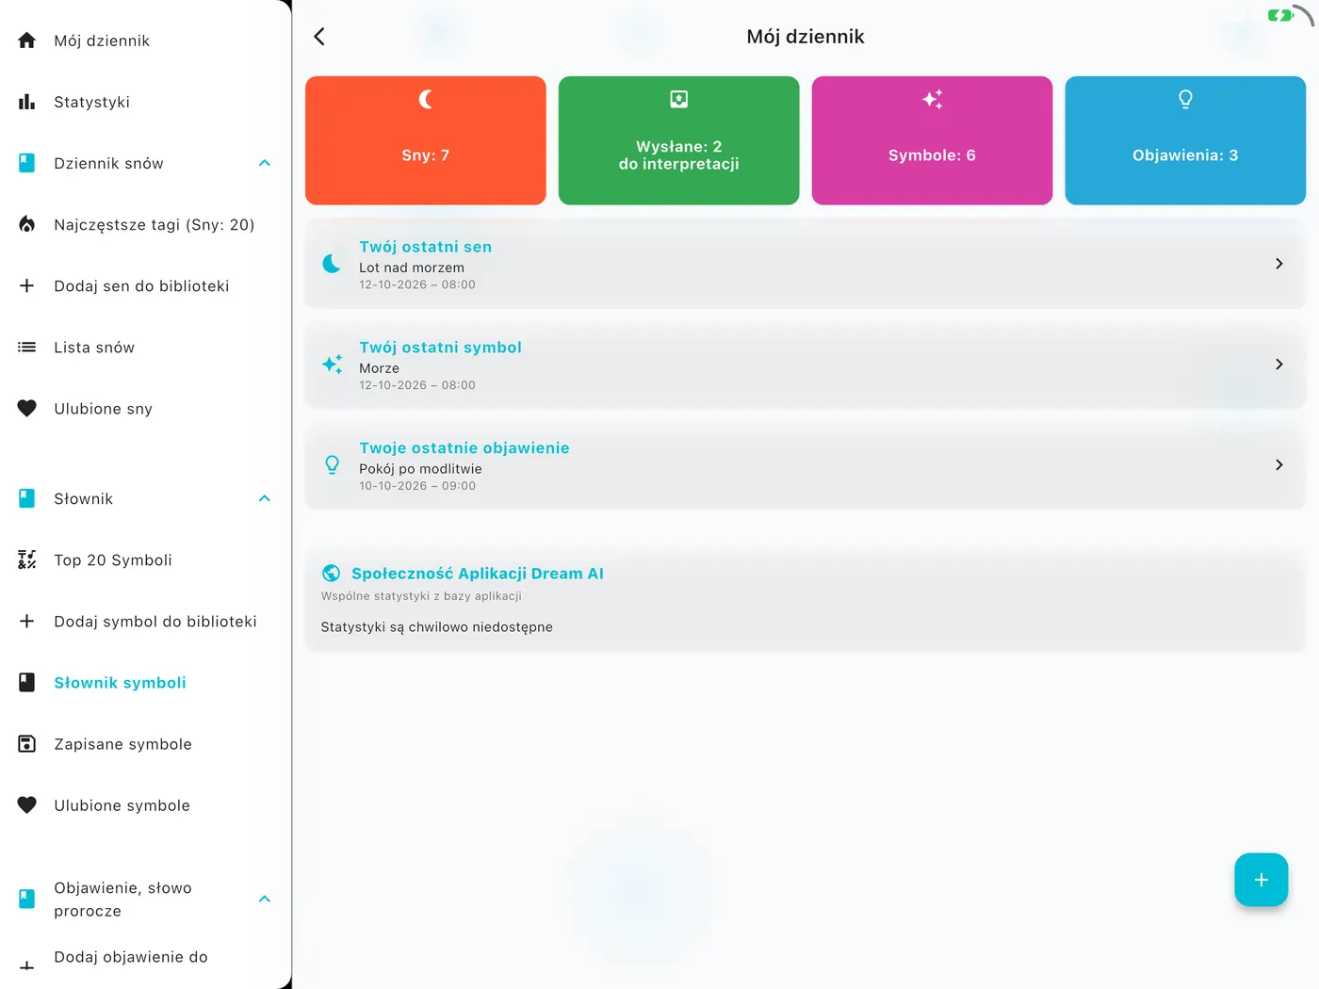Go back using the back arrow
The image size is (1319, 989).
[x=319, y=37]
